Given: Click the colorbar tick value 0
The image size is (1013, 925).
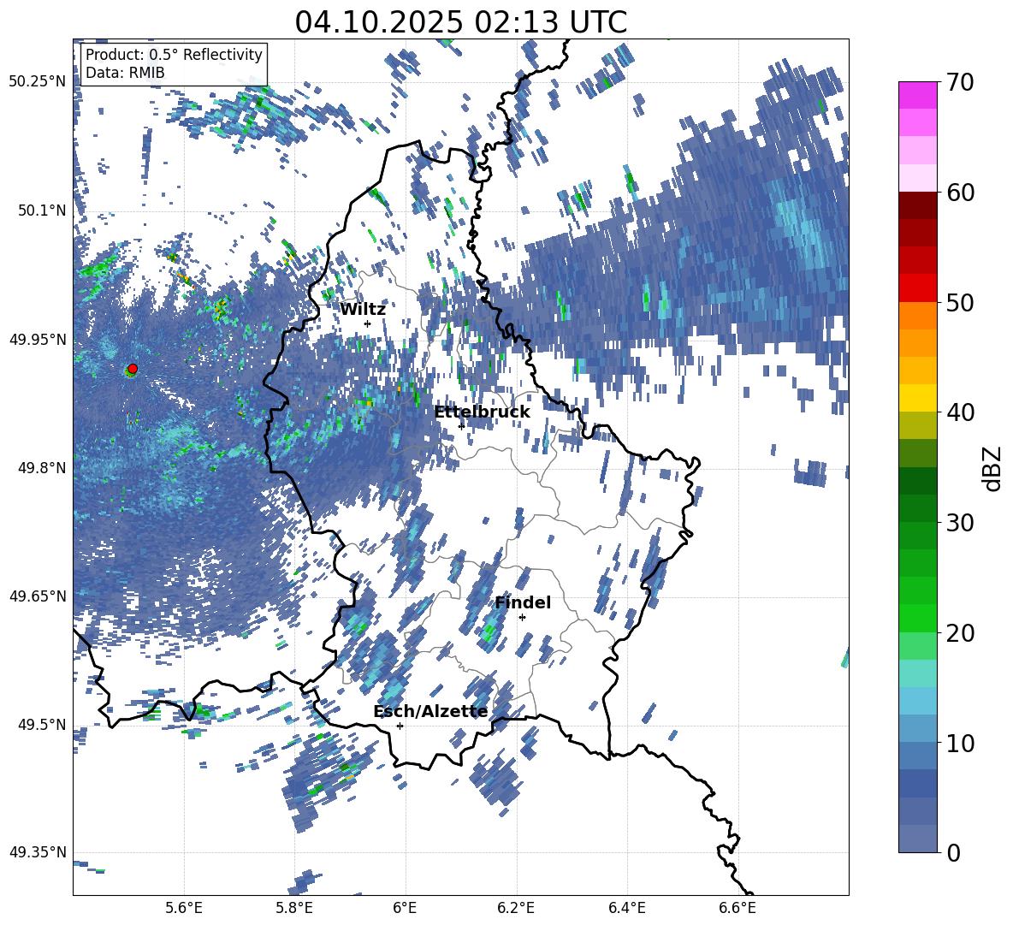Looking at the screenshot, I should [x=953, y=853].
